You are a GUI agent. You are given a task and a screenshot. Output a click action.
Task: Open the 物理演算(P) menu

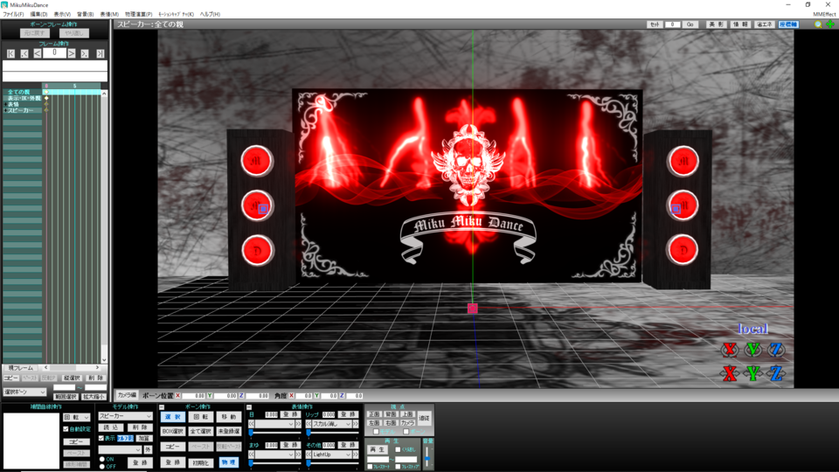tap(139, 15)
